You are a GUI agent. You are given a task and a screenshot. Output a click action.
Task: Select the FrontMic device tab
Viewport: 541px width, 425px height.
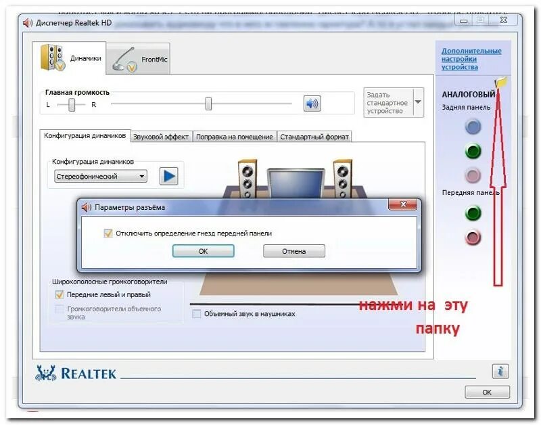coord(138,59)
